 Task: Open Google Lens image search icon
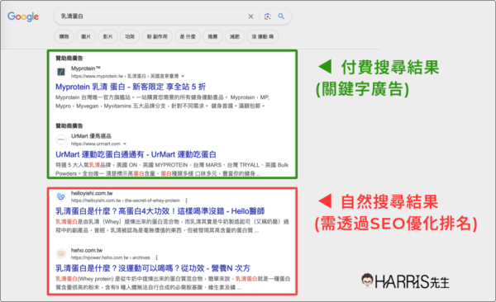pyautogui.click(x=268, y=17)
